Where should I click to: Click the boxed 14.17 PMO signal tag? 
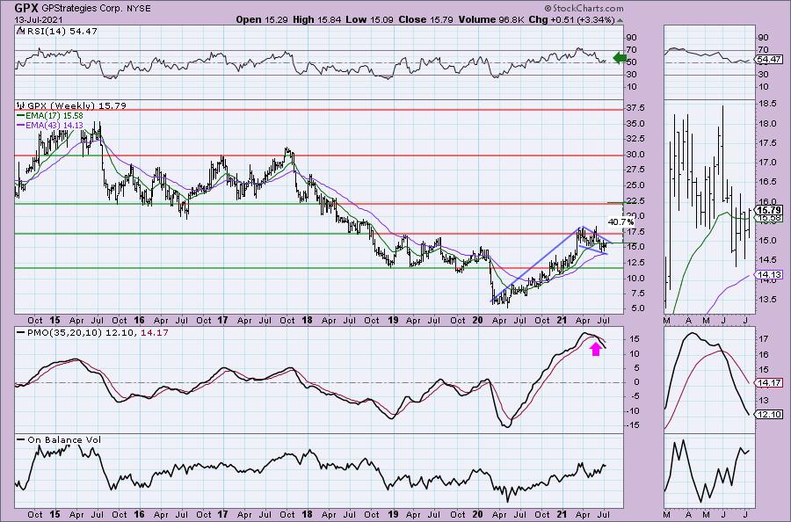(x=769, y=383)
